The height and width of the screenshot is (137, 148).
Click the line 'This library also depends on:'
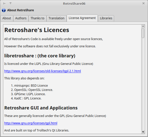24,78
